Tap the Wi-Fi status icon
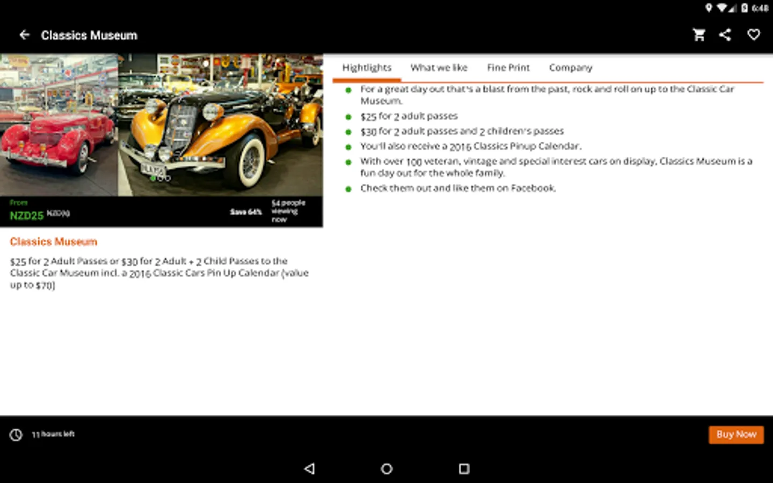 pyautogui.click(x=722, y=8)
